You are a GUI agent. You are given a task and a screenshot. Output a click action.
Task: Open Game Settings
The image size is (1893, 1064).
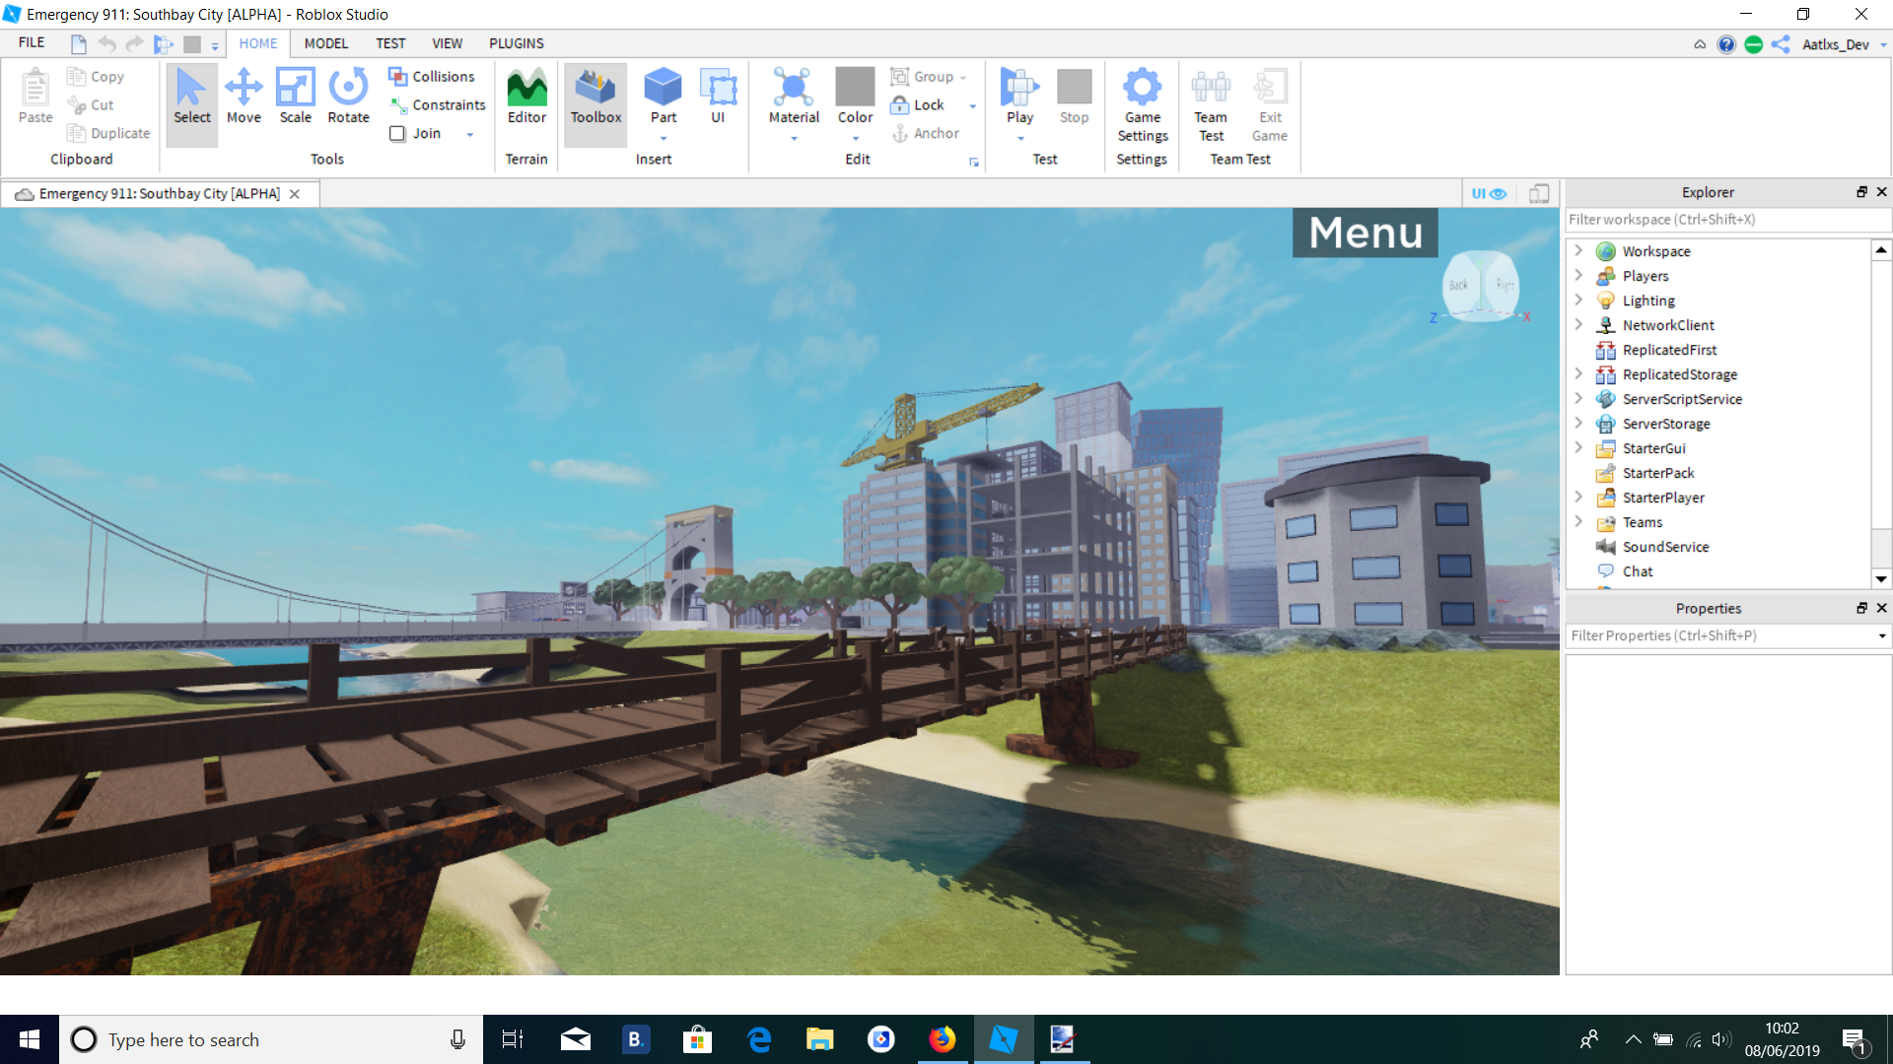coord(1142,103)
